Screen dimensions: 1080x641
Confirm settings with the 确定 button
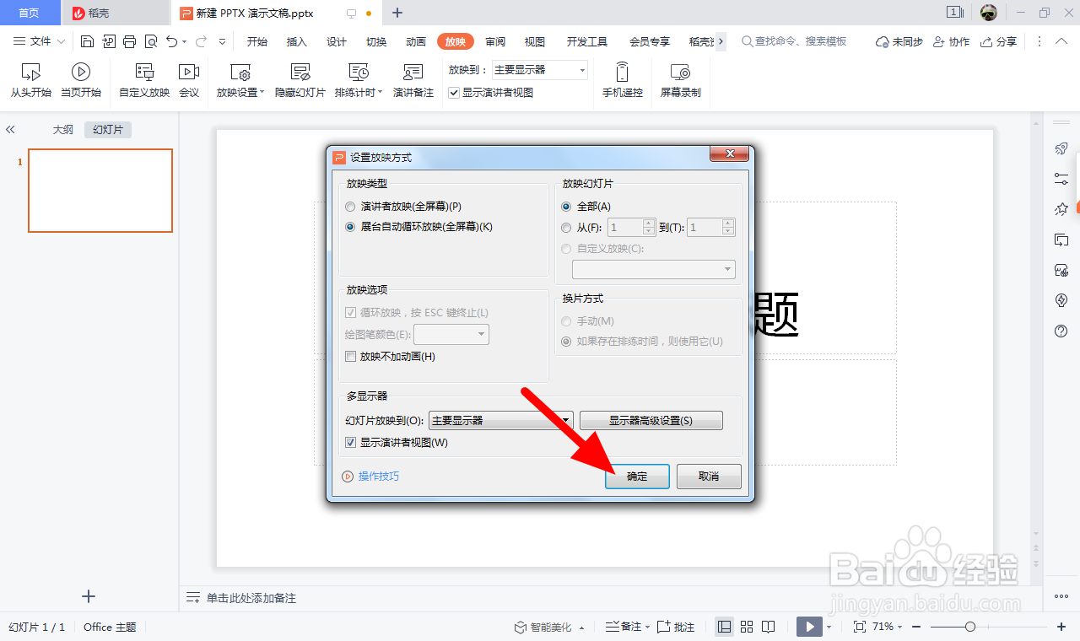(x=637, y=477)
